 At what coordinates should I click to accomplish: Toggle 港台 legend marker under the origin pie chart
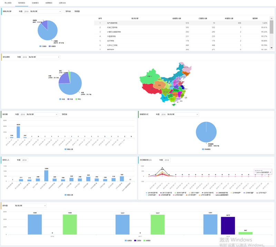pyautogui.click(x=77, y=99)
